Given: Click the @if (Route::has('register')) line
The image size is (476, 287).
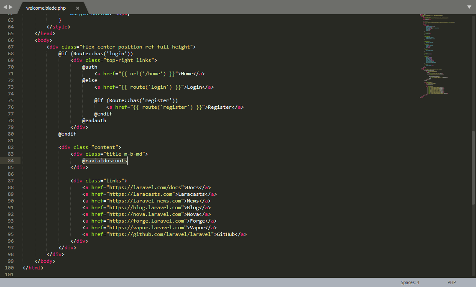Looking at the screenshot, I should click(136, 100).
